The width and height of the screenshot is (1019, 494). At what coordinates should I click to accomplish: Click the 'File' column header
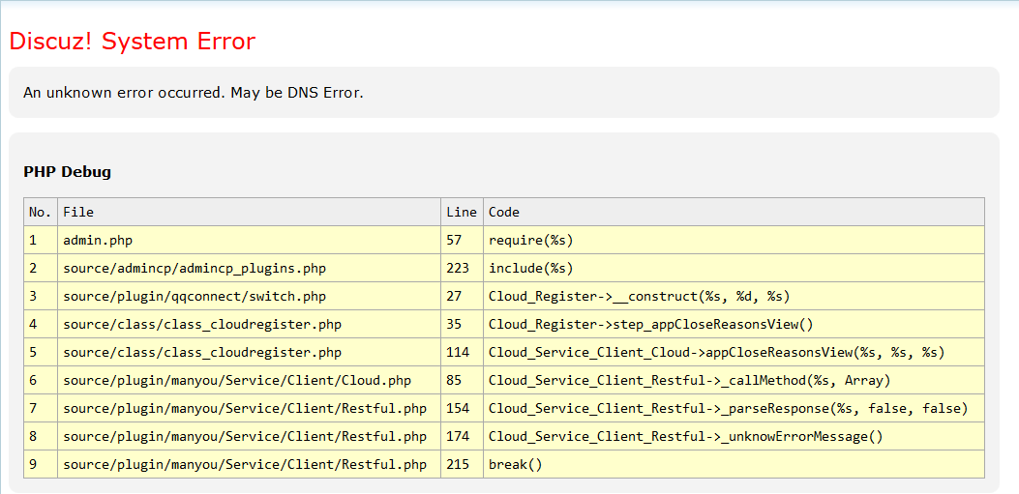(249, 213)
